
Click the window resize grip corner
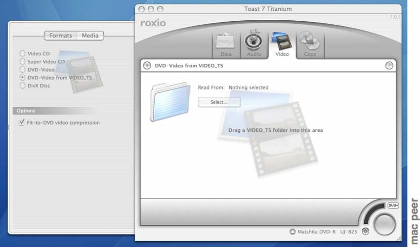tap(399, 238)
